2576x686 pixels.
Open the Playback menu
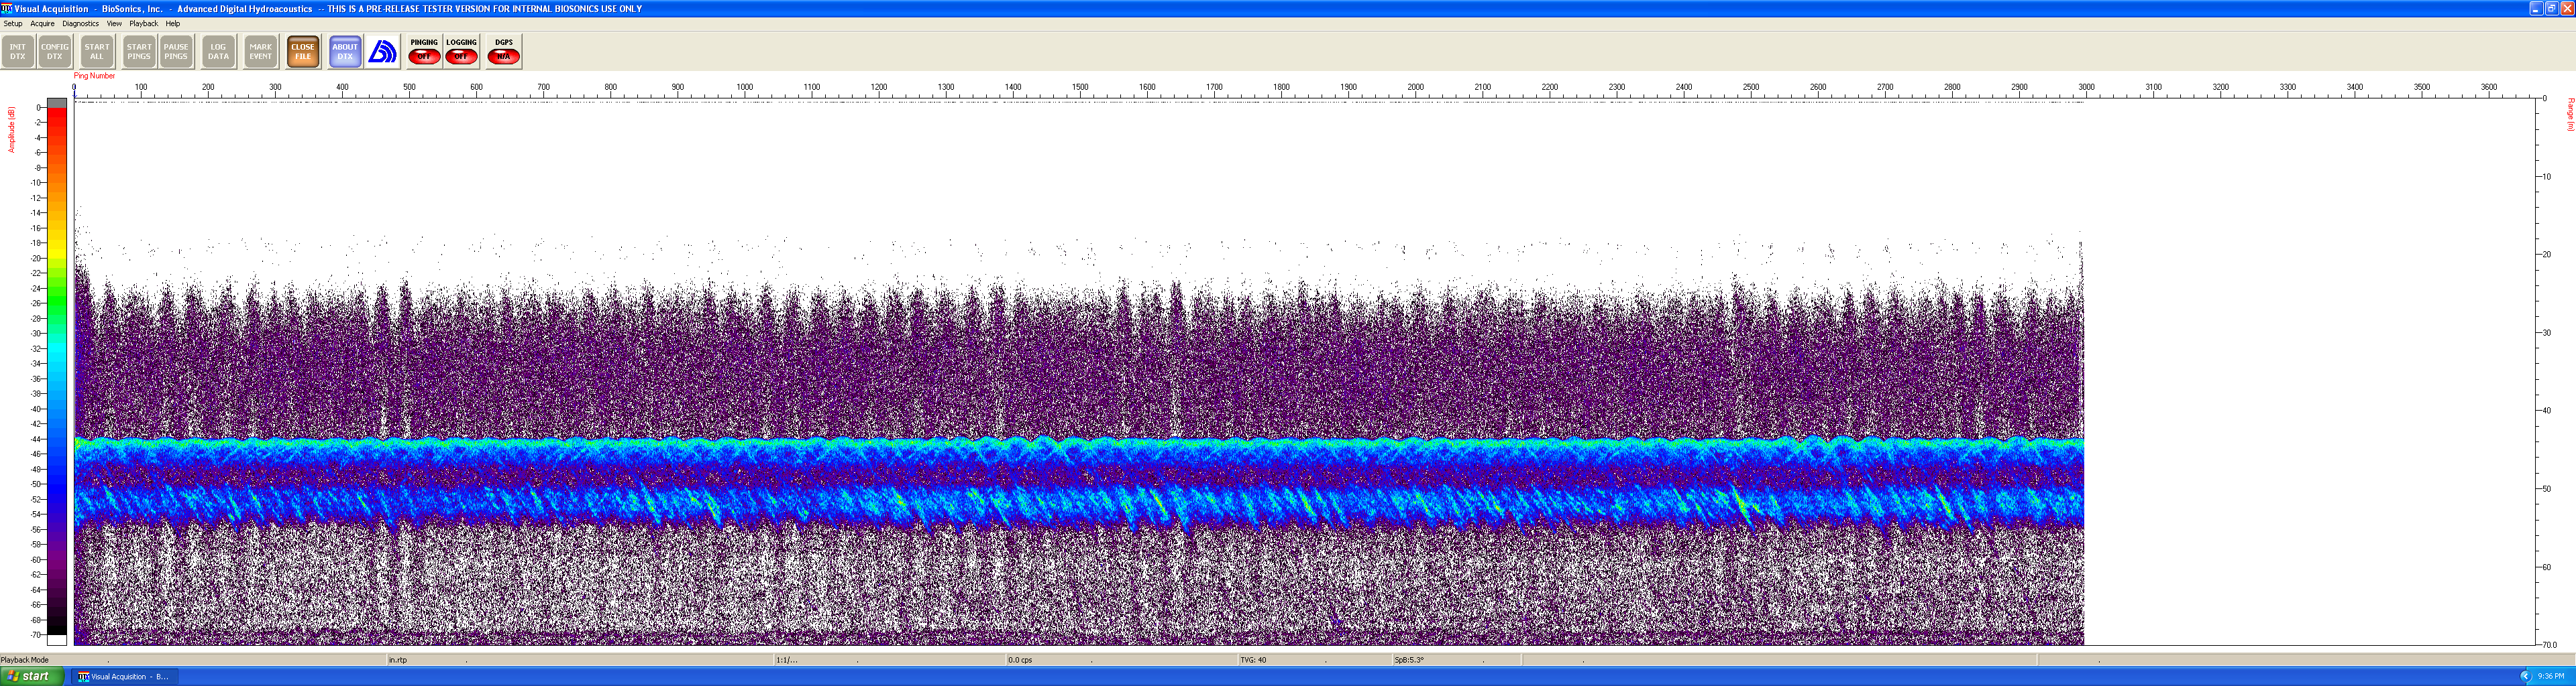point(143,24)
